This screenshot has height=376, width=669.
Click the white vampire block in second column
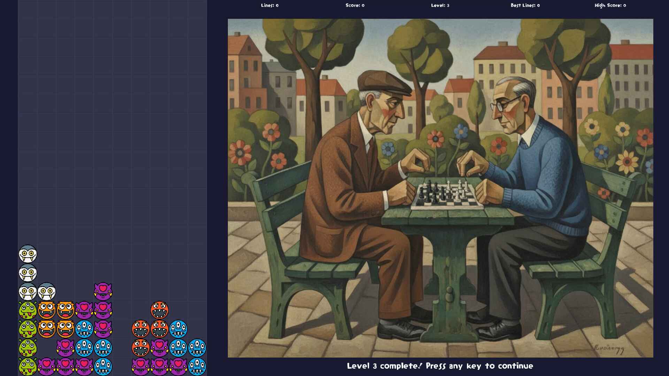pyautogui.click(x=46, y=291)
